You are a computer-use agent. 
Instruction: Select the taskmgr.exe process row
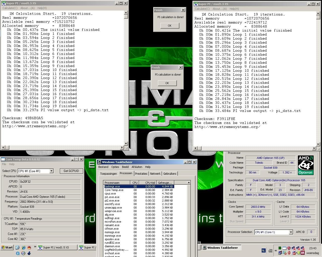click(139, 186)
